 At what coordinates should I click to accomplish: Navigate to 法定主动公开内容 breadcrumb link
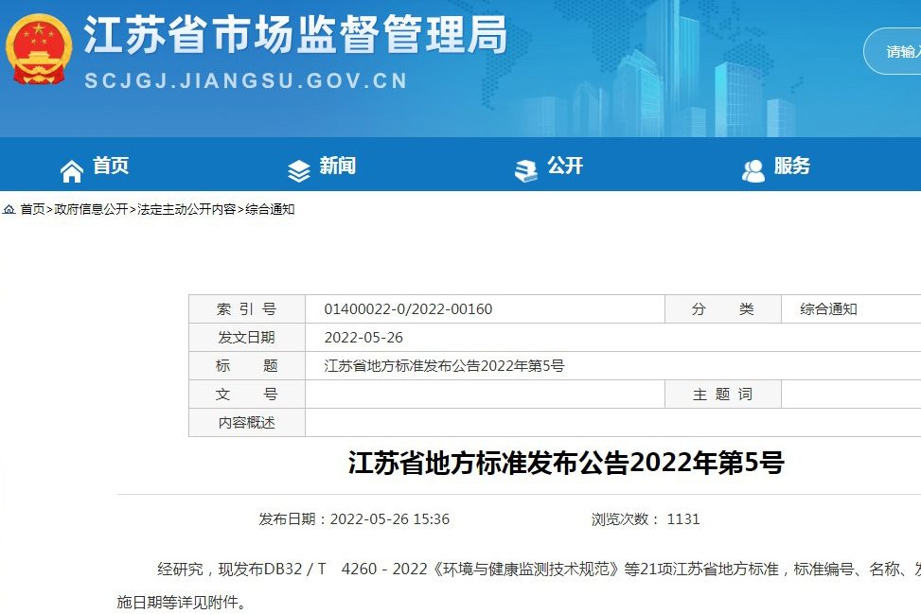(x=186, y=210)
